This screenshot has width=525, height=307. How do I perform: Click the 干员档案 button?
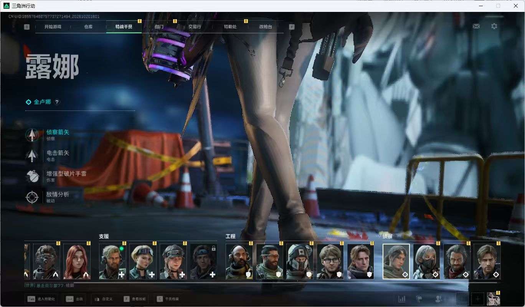click(168, 299)
